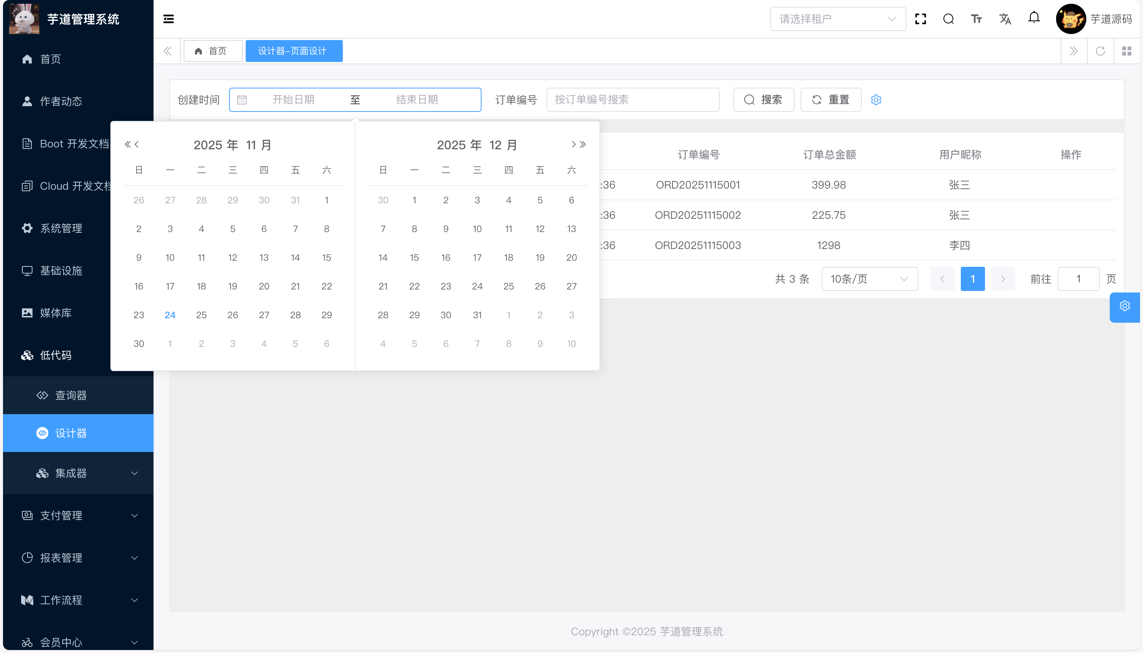Open the 请选择租户 tenant dropdown

coord(837,19)
